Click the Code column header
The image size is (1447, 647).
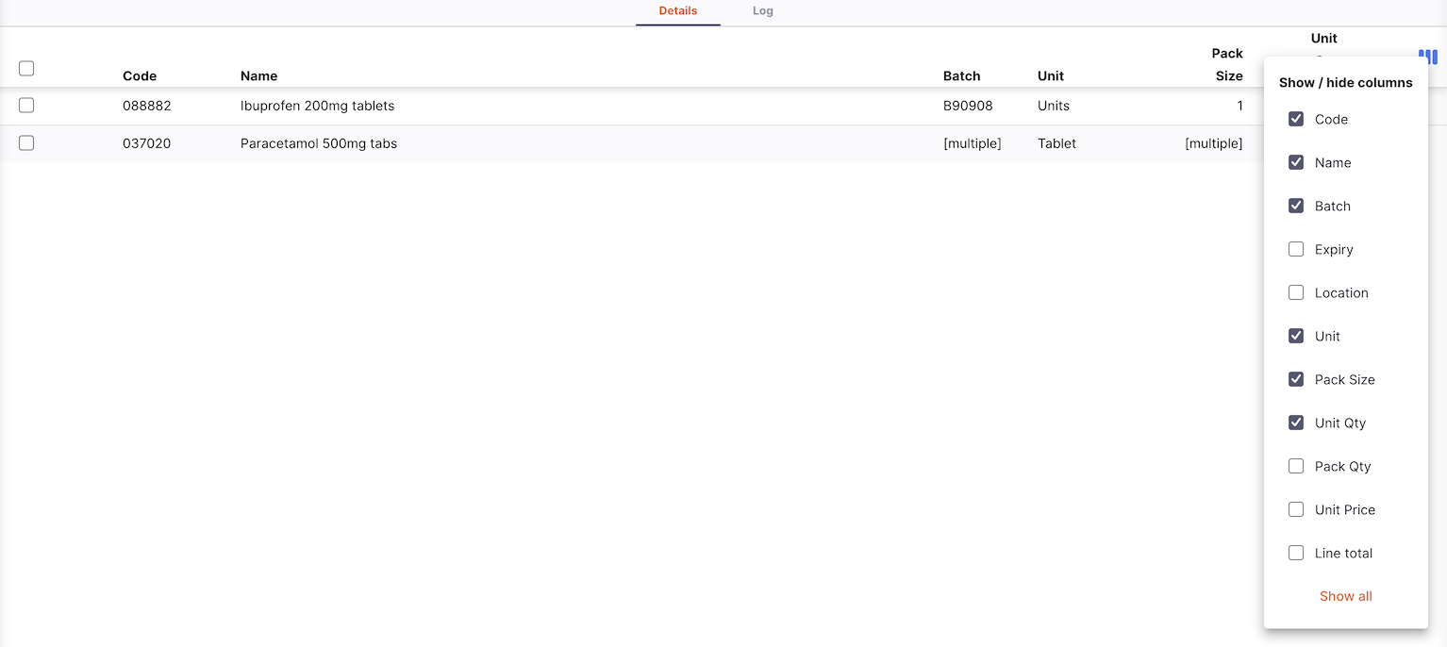(x=140, y=76)
